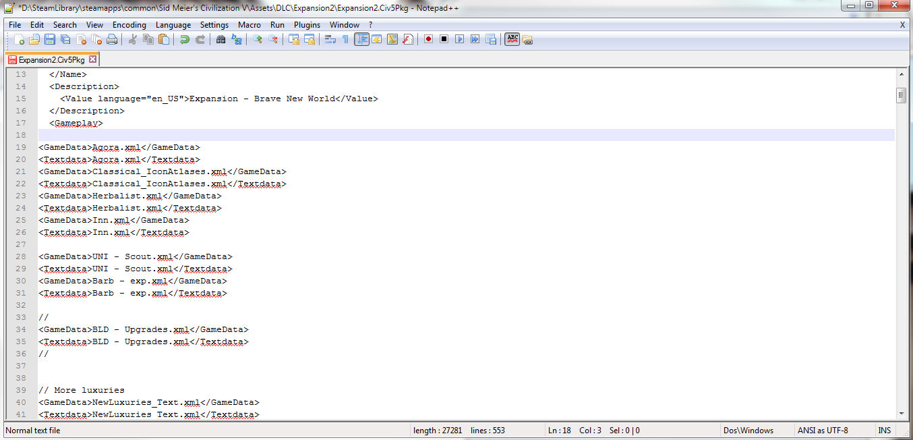The height and width of the screenshot is (440, 913).
Task: Open the Search menu
Action: [65, 25]
